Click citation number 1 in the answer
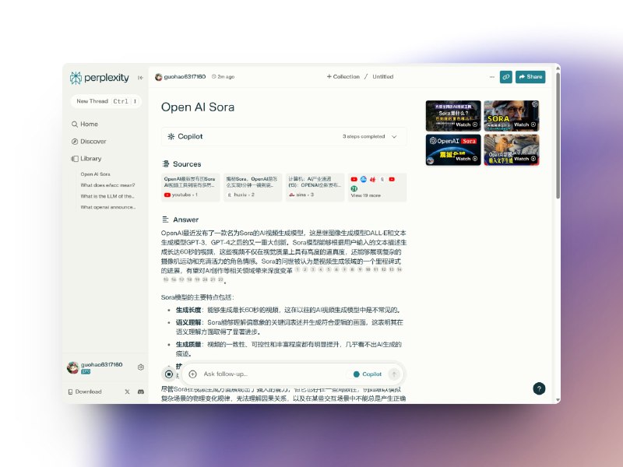The width and height of the screenshot is (623, 467). click(297, 269)
